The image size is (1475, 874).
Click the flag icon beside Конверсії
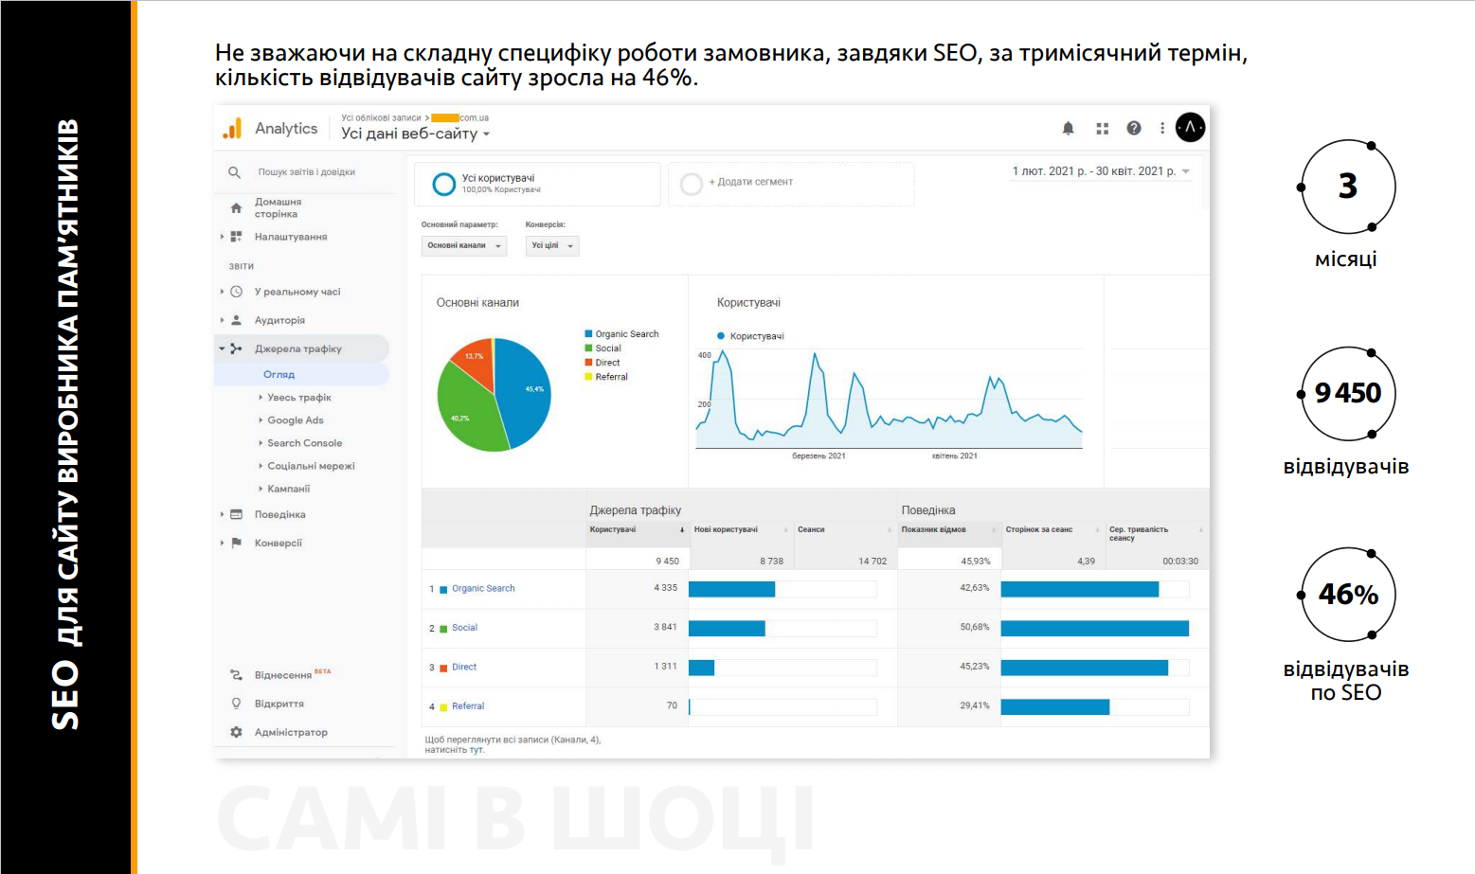tap(236, 543)
